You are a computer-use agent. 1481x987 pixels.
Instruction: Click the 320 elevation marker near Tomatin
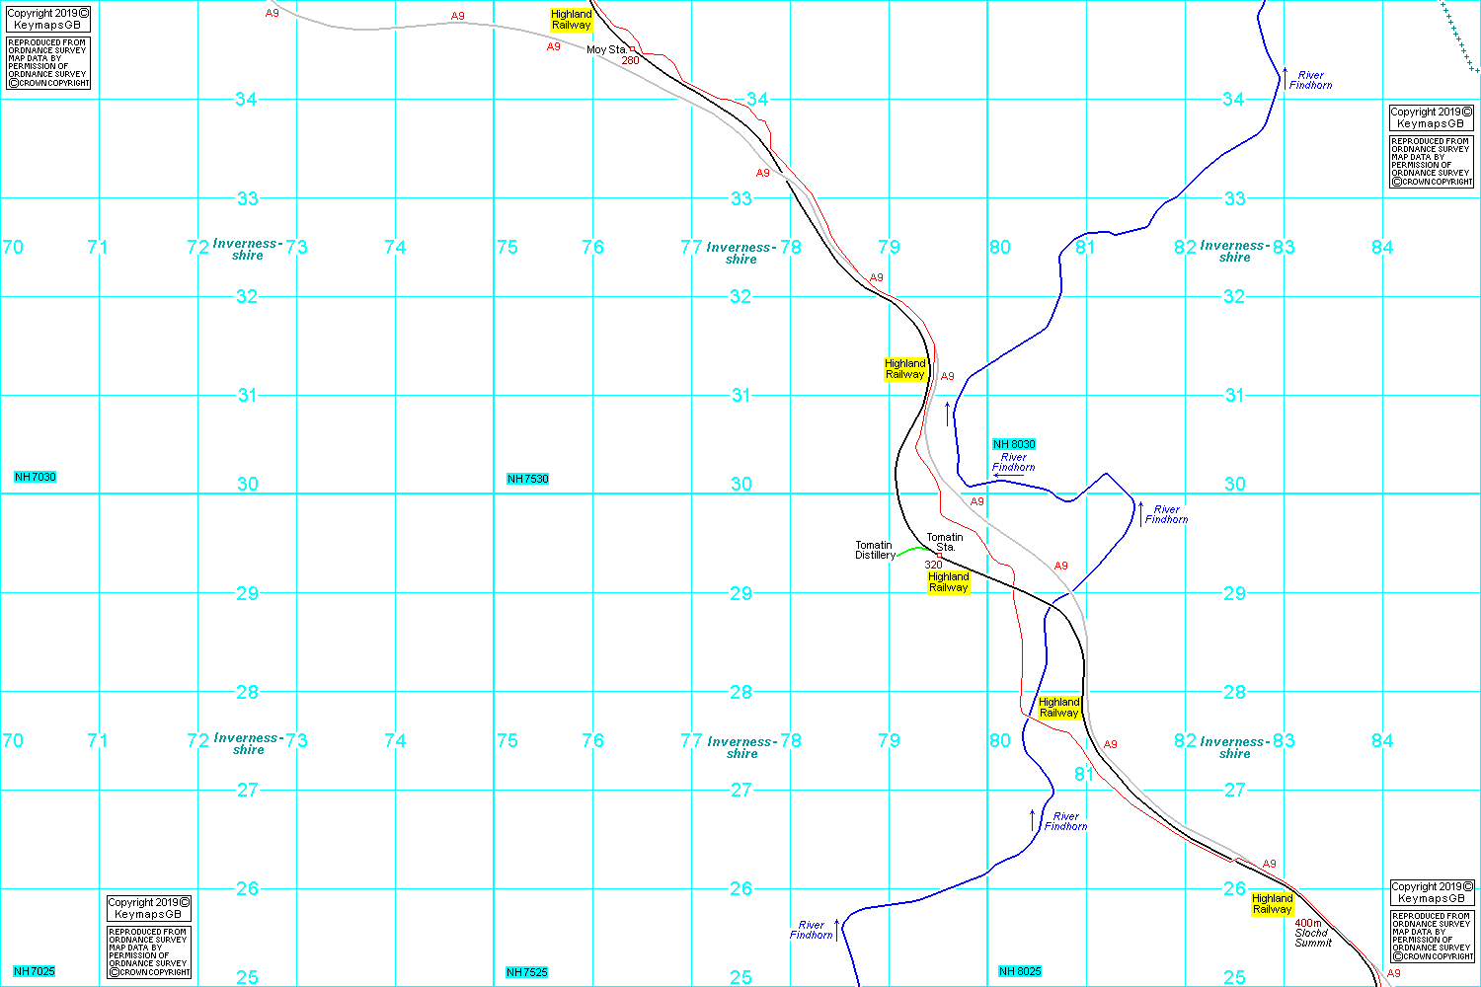pyautogui.click(x=933, y=566)
